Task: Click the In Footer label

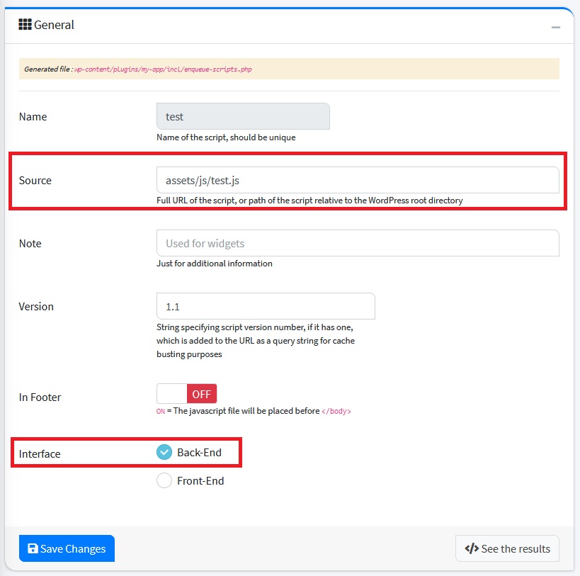Action: [x=40, y=397]
